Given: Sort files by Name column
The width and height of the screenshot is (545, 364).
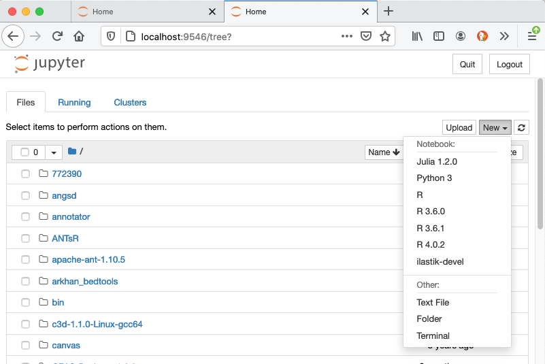Looking at the screenshot, I should click(384, 152).
